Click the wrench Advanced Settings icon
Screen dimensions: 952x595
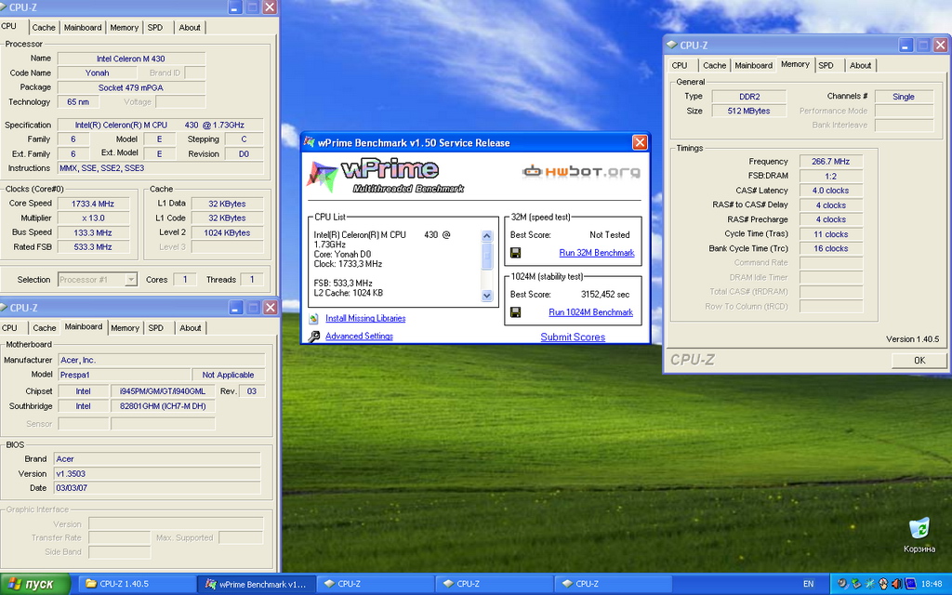(314, 337)
